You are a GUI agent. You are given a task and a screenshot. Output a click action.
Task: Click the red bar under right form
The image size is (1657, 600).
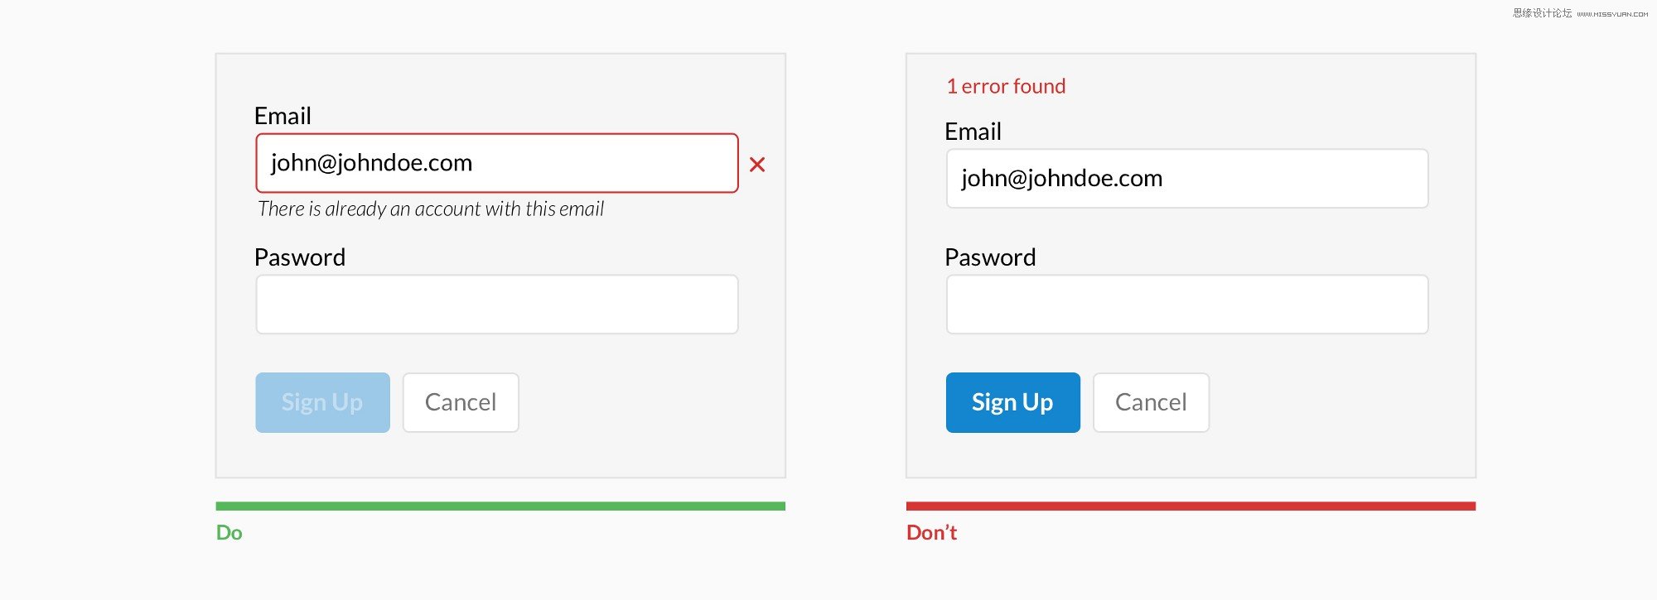click(1191, 506)
